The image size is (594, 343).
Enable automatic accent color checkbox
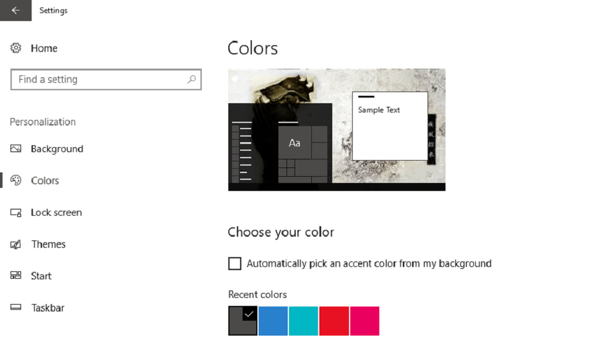235,263
